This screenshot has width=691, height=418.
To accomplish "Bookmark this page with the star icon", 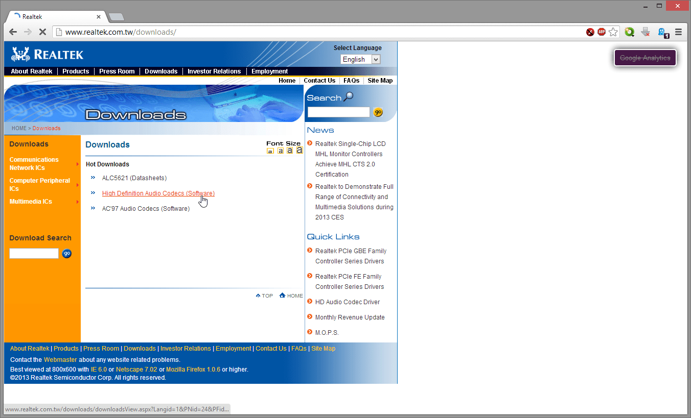I will click(x=613, y=32).
